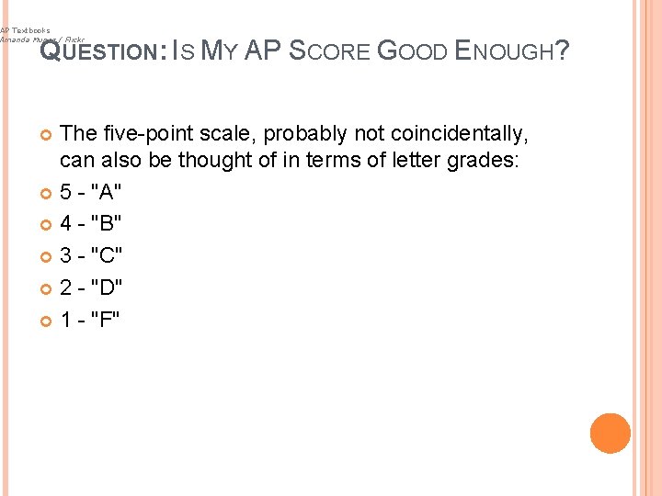662x496 pixels.
Task: Click the bullet icon beside '5 - "A"'
Action: tap(47, 193)
